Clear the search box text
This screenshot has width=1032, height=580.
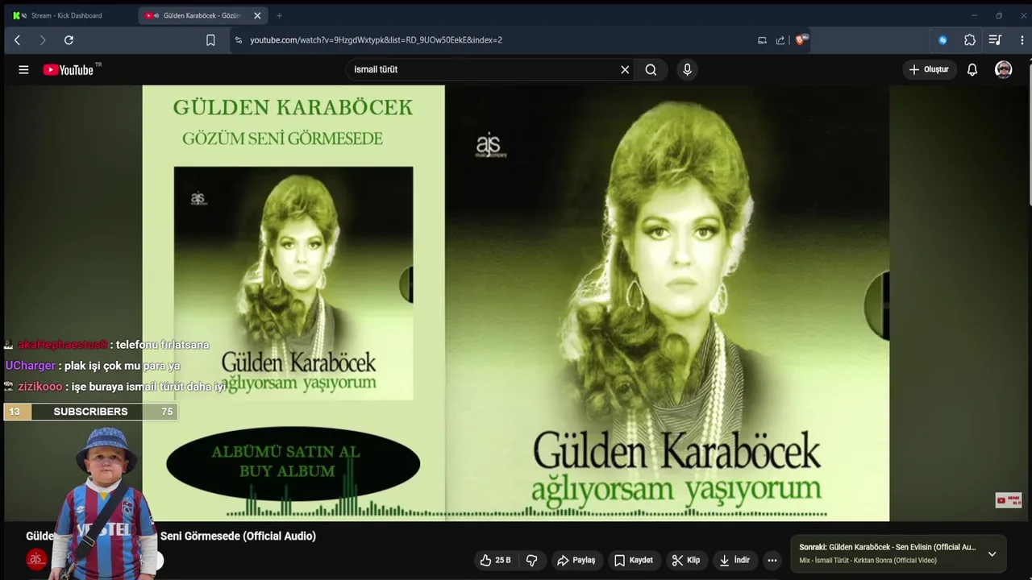coord(625,70)
